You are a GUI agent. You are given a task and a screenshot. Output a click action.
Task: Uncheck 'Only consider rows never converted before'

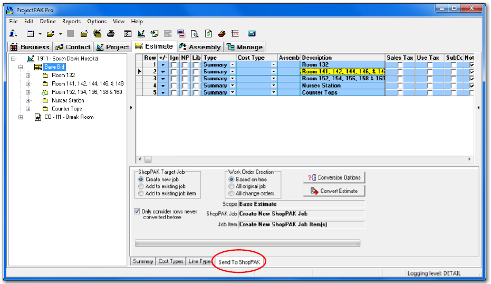click(137, 212)
